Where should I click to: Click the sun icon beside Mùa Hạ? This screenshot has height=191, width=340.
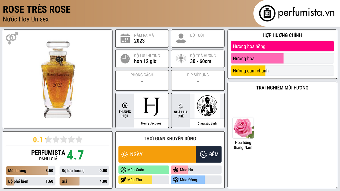[176, 170]
